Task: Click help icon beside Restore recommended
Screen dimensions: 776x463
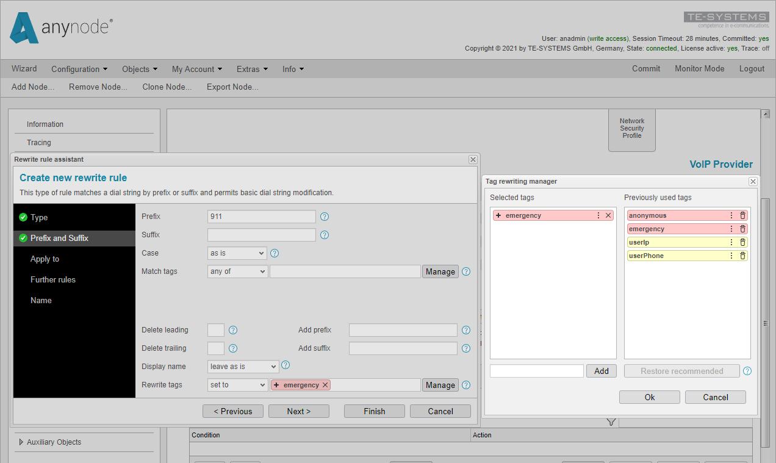Action: 747,371
